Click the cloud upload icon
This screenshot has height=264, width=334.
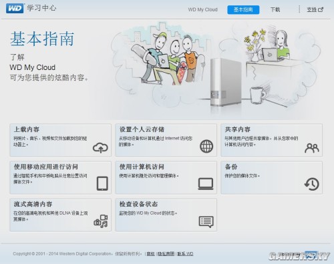click(100, 147)
